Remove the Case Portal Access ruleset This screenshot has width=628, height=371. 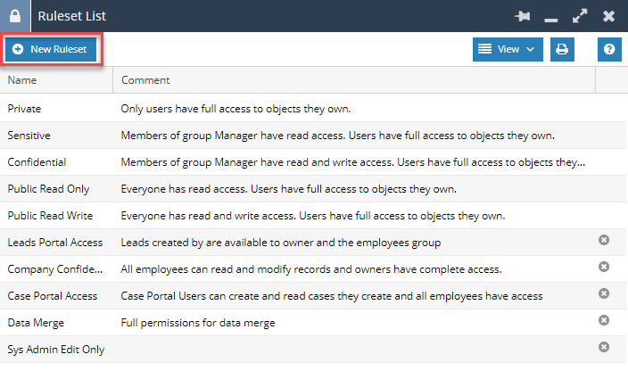click(604, 294)
